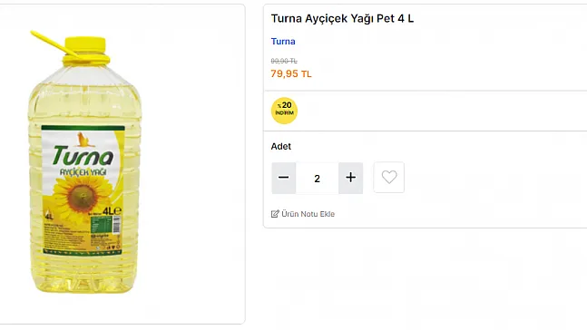
Task: Add product to favorites with heart icon
Action: click(389, 178)
